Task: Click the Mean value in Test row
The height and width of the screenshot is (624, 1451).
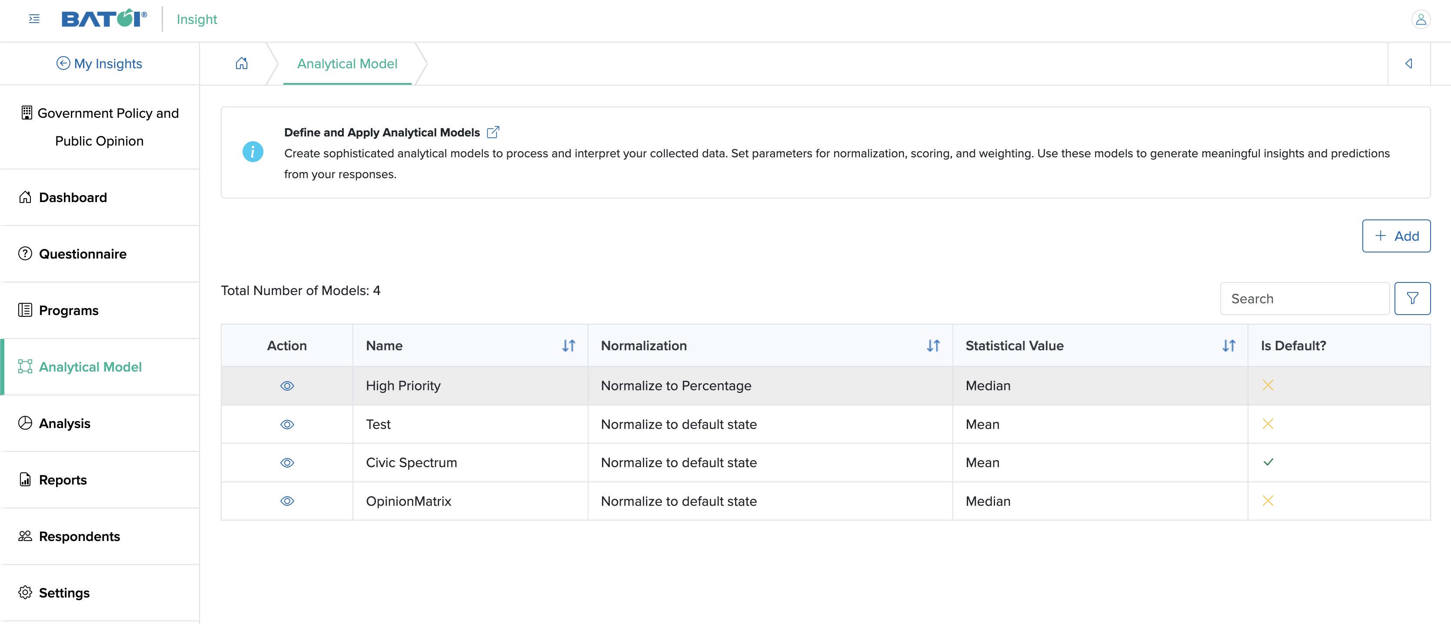Action: [982, 425]
